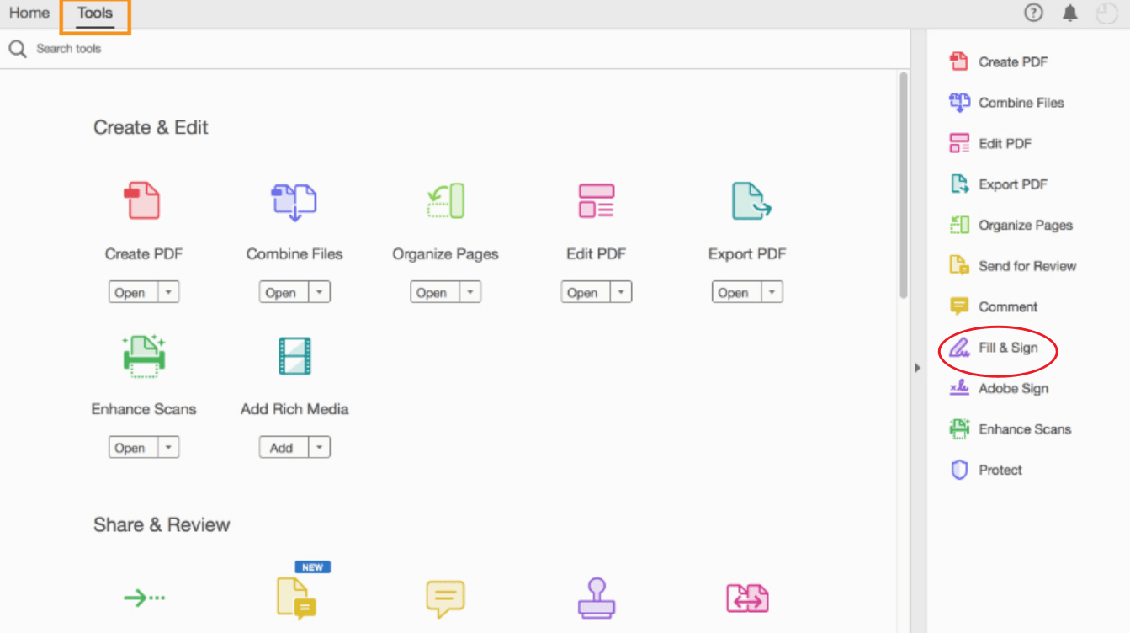The width and height of the screenshot is (1130, 633).
Task: Select the Export PDF tile icon in Create & Edit
Action: tap(751, 200)
